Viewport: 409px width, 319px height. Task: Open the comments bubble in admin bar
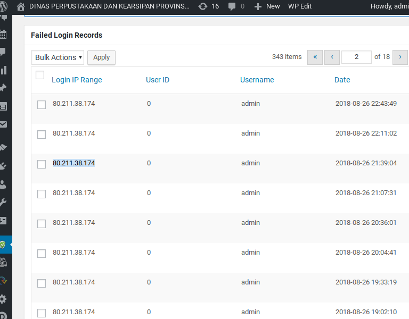click(x=236, y=6)
